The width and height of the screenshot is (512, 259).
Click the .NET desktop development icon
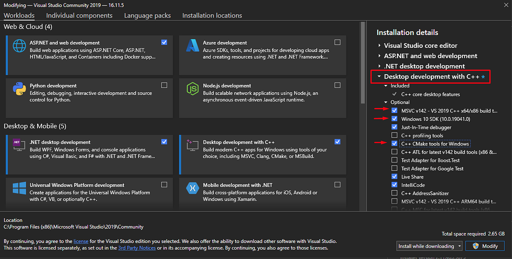20,146
